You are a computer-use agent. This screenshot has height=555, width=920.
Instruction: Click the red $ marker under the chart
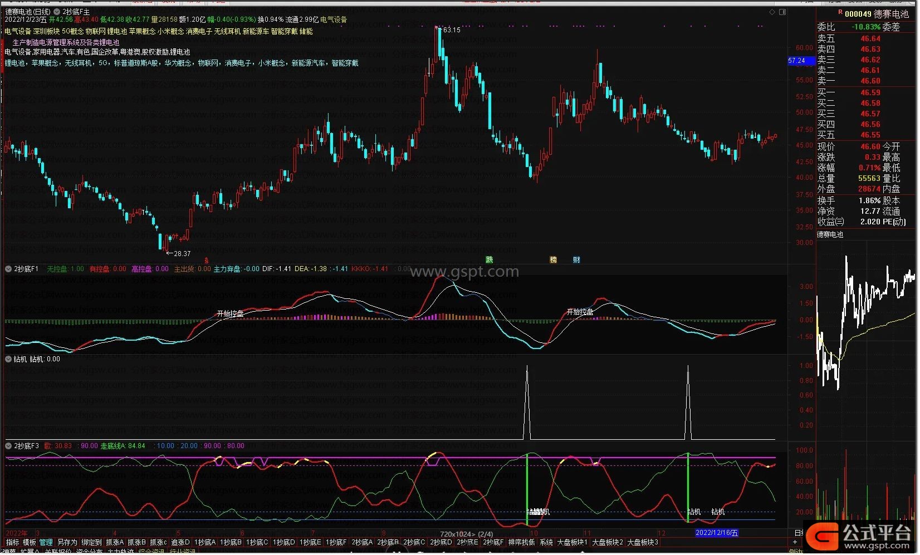[207, 260]
